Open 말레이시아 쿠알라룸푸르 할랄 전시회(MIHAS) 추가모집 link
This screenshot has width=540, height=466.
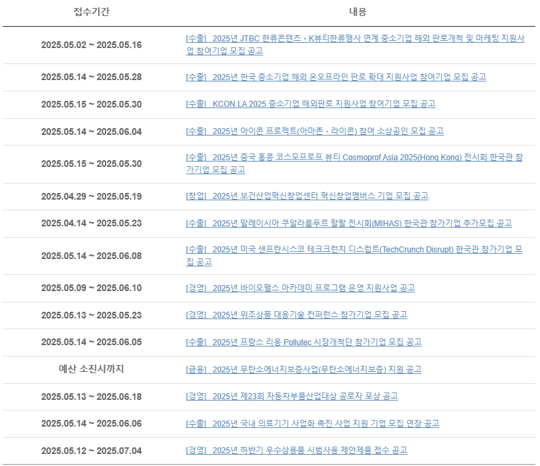pos(349,223)
